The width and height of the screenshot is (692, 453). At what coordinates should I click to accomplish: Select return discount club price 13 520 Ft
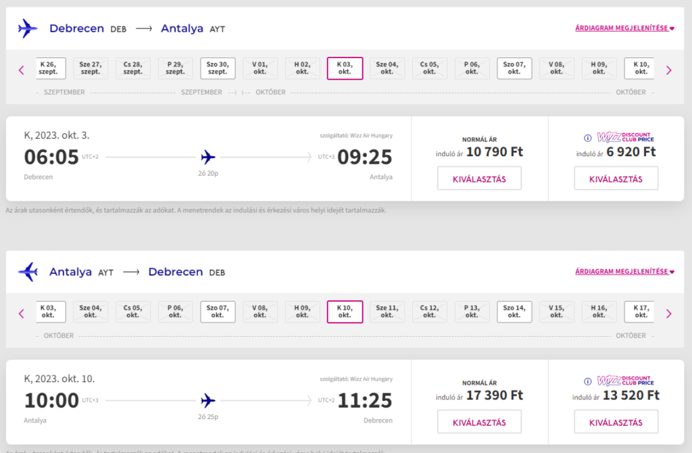click(616, 422)
